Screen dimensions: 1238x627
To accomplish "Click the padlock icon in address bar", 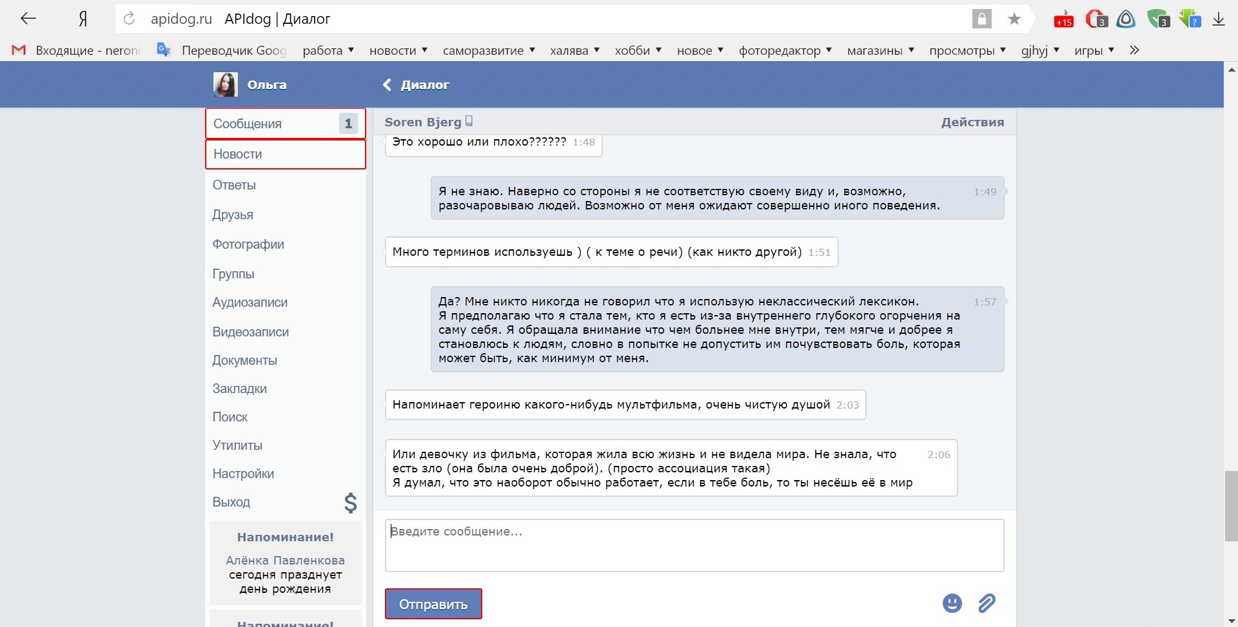I will (x=981, y=19).
